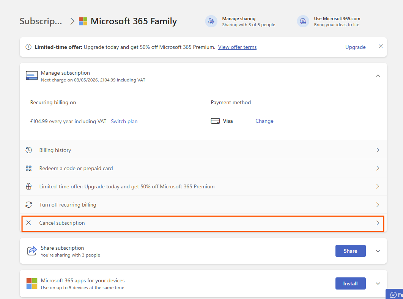Screen dimensions: 403x299
Task: Click the Microsoft 365 apps logo icon
Action: click(x=32, y=283)
